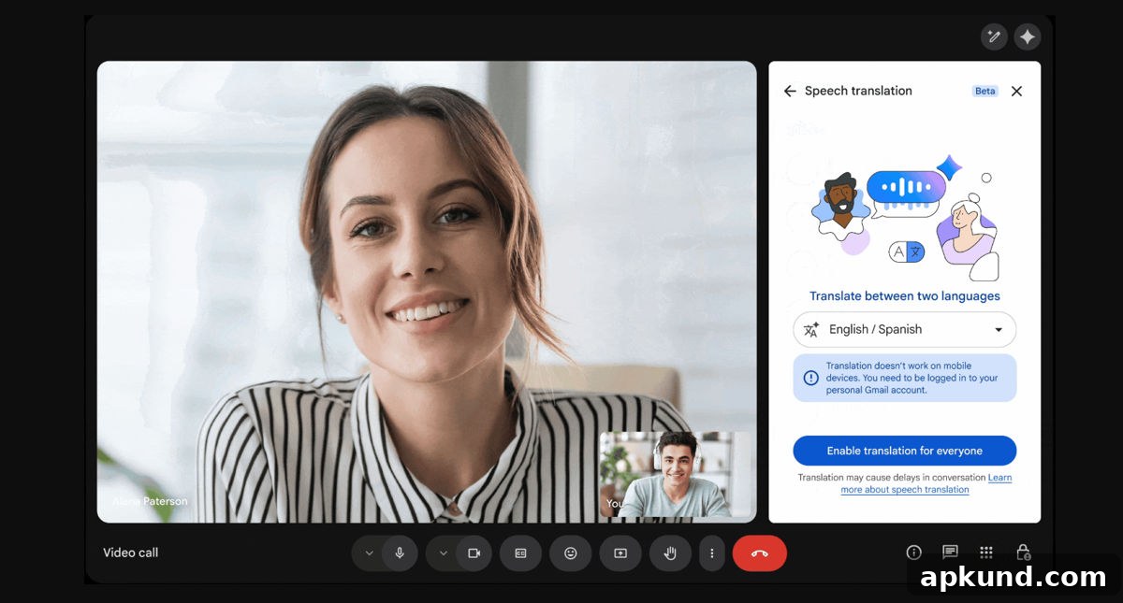Send an emoji reaction

click(570, 553)
